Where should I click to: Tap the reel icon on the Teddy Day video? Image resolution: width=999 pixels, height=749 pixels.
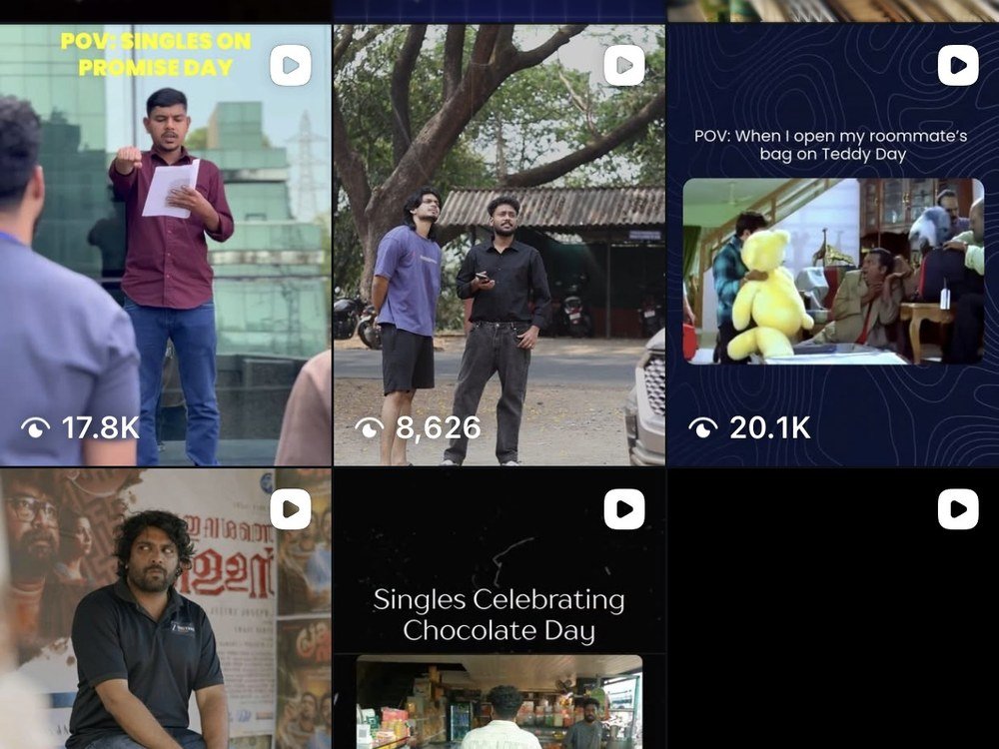coord(958,65)
